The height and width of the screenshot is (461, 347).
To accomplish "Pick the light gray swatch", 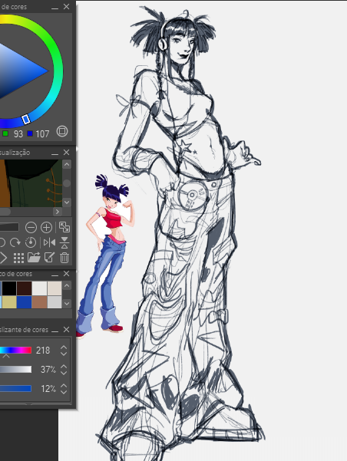I will point(55,302).
